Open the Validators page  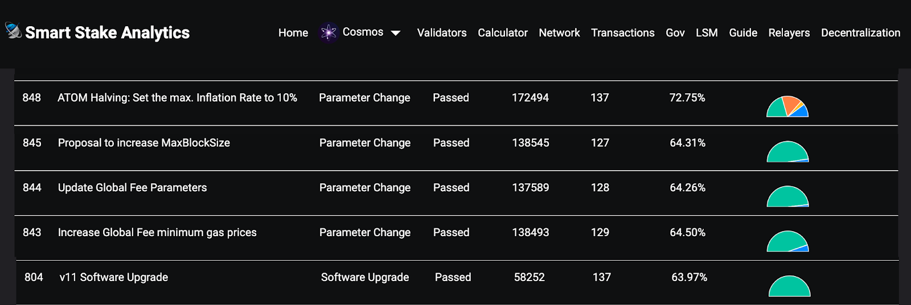tap(442, 33)
